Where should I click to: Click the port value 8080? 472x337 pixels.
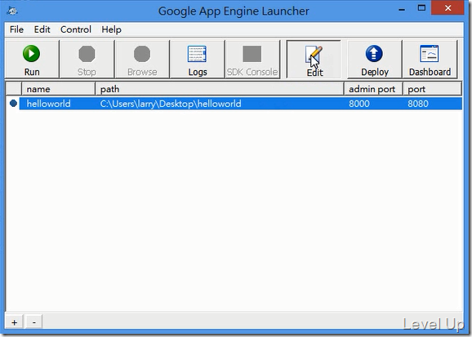tap(418, 104)
